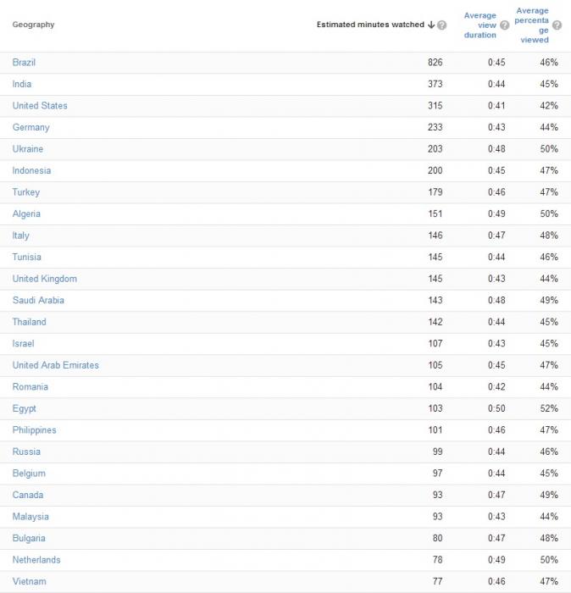571x593 pixels.
Task: Click help icon next to Average view duration
Action: tap(504, 25)
